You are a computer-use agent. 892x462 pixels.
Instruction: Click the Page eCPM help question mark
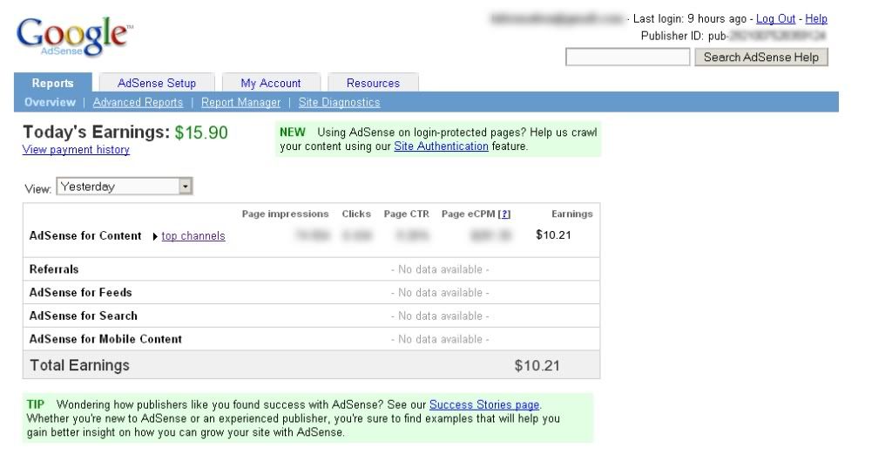point(504,214)
